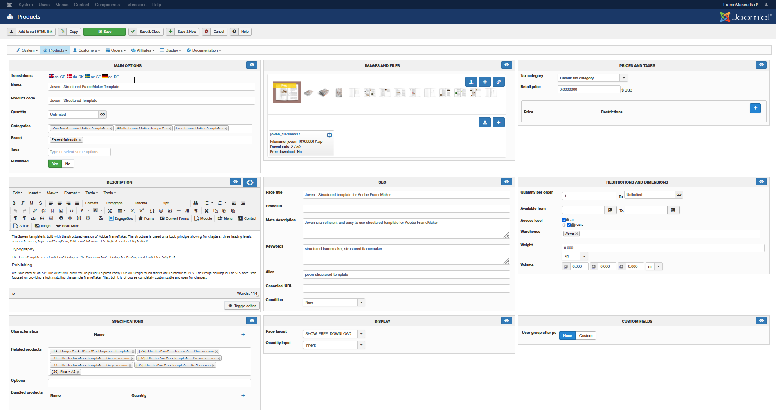Add a new characteristic with the plus icon
776x412 pixels.
243,335
